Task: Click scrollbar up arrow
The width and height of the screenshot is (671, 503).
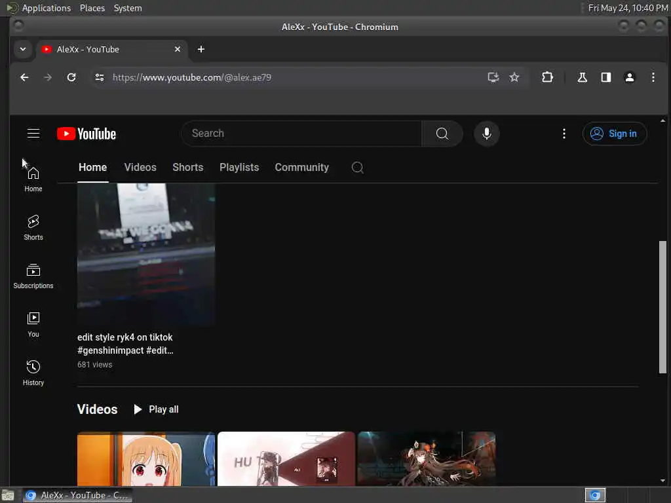Action: pos(663,121)
